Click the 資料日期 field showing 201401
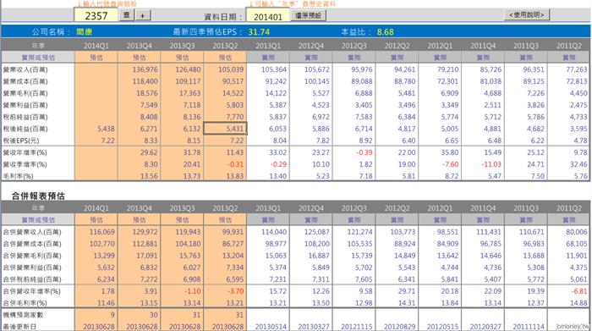Screen dimensions: 592x331 [x=268, y=16]
